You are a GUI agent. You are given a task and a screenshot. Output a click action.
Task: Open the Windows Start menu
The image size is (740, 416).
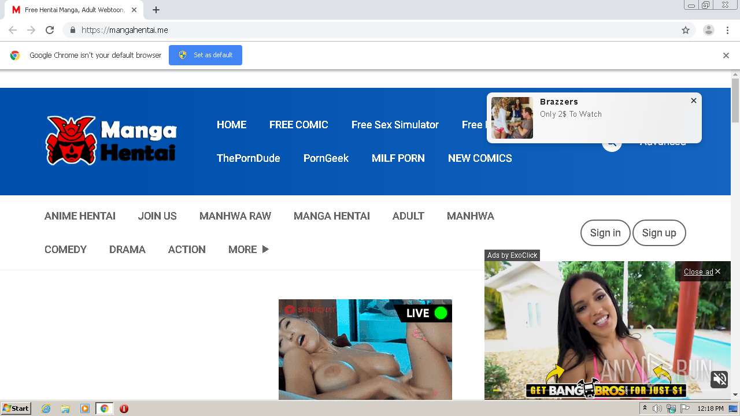[16, 408]
